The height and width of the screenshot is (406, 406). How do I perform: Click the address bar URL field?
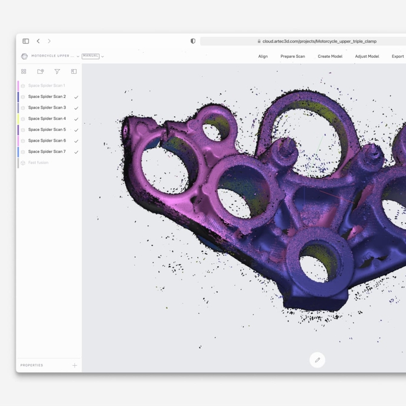point(303,41)
